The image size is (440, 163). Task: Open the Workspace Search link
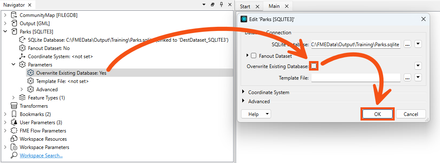[x=41, y=156]
